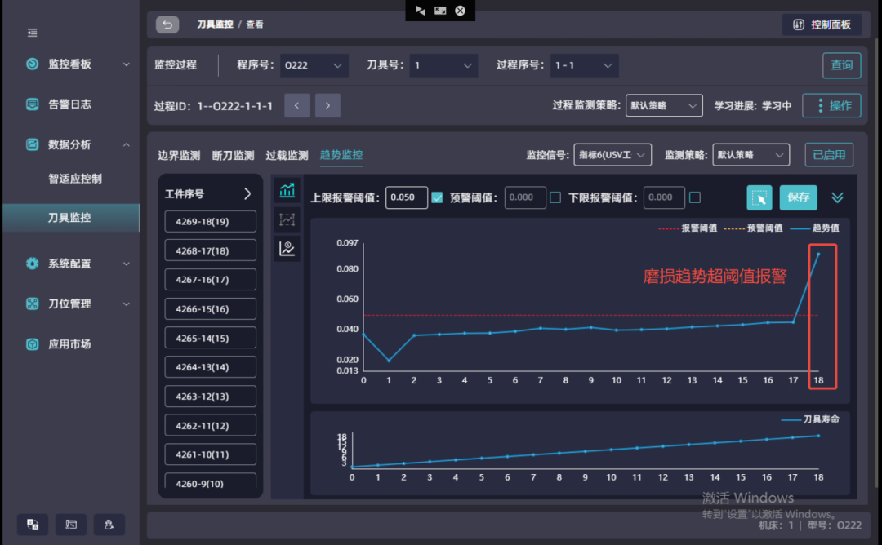882x545 pixels.
Task: Select workpiece 4268-17(18)
Action: (x=211, y=250)
